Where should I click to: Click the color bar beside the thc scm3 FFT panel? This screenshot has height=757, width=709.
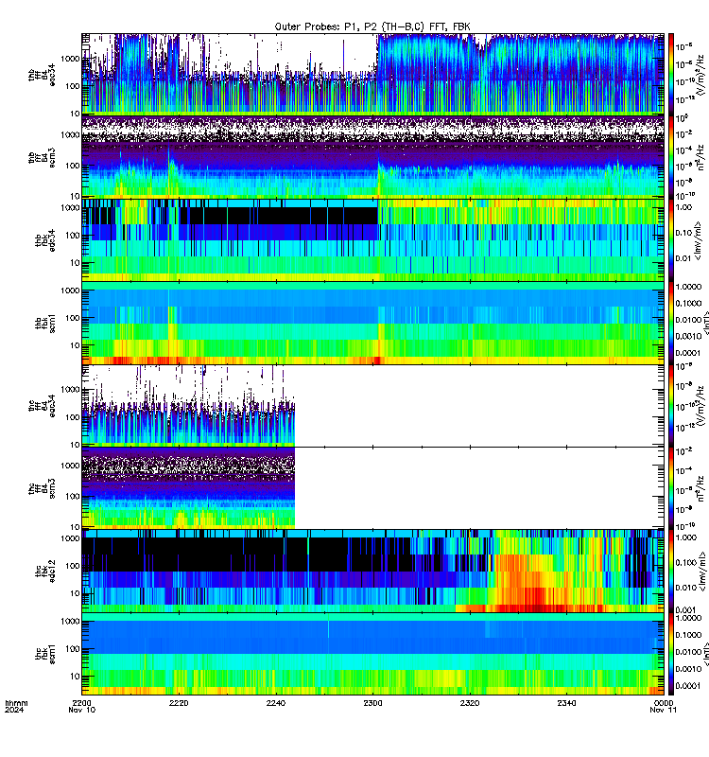670,488
